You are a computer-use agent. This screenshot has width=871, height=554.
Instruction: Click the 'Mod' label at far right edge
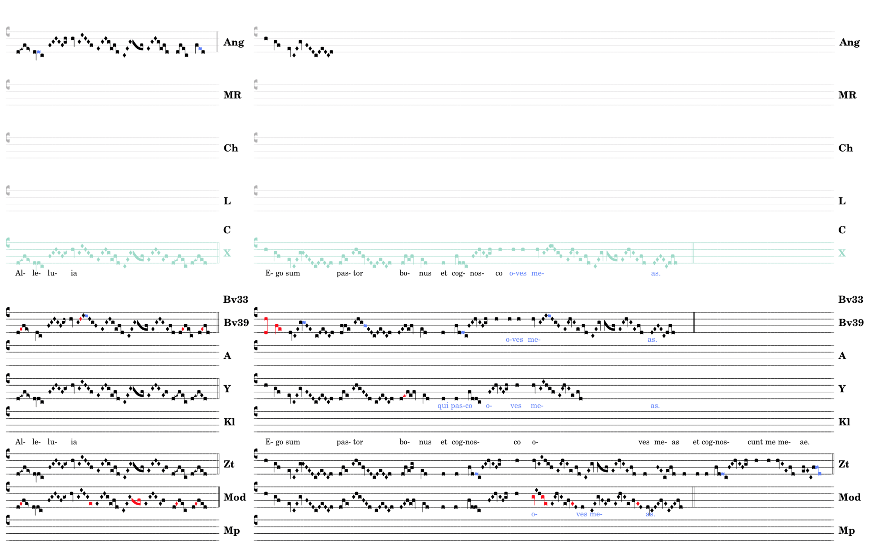[849, 498]
